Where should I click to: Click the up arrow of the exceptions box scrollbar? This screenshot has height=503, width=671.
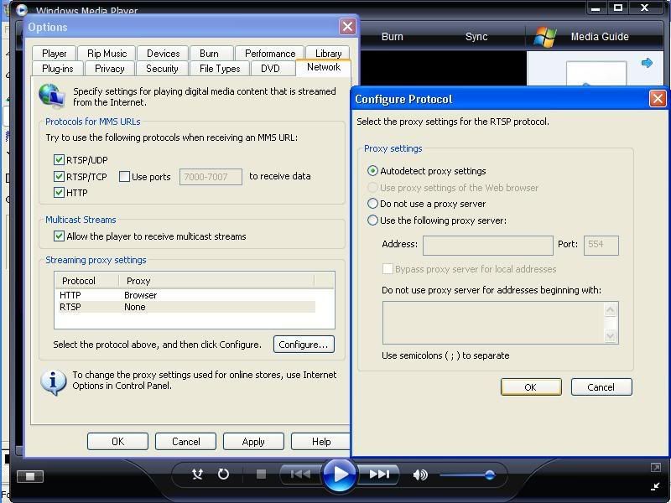point(611,309)
